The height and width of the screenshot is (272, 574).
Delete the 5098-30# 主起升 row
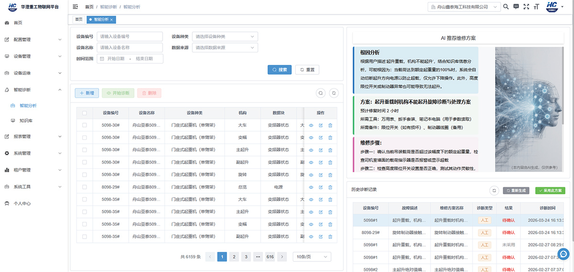pos(330,150)
